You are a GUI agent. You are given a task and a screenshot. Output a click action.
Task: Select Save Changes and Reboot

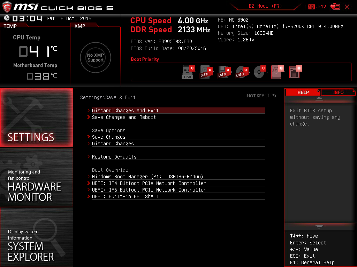[178, 117]
